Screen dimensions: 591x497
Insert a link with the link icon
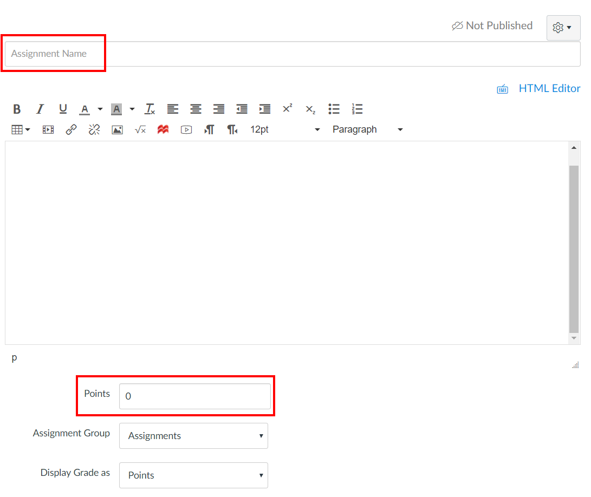[71, 129]
